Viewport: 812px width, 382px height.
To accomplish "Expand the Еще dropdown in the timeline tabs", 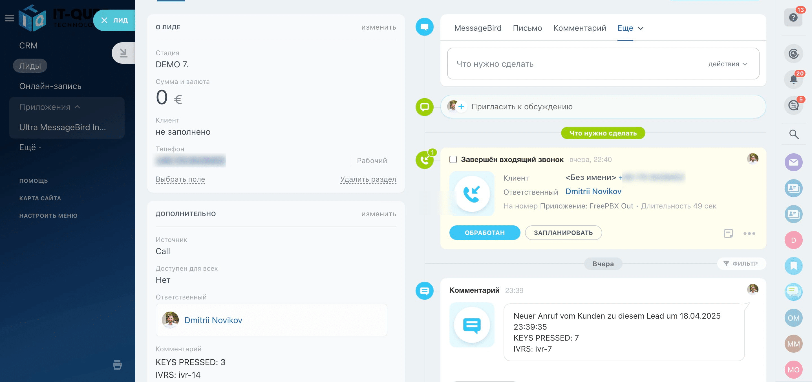I will pyautogui.click(x=630, y=28).
